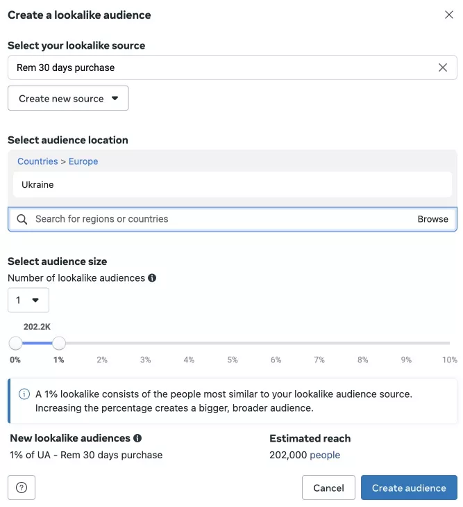463x507 pixels.
Task: Click the right slider handle at 1%
Action: (59, 343)
